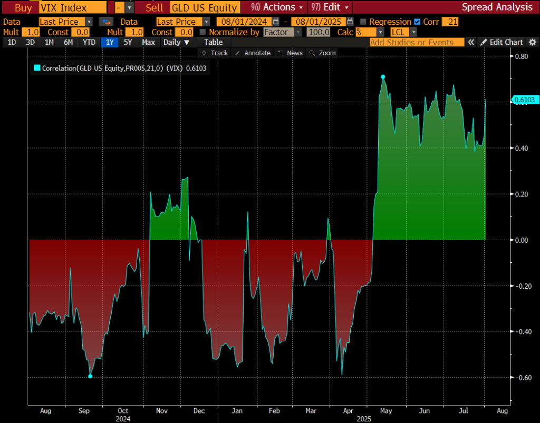Click the Edit Chart button
The width and height of the screenshot is (540, 423).
coord(502,42)
